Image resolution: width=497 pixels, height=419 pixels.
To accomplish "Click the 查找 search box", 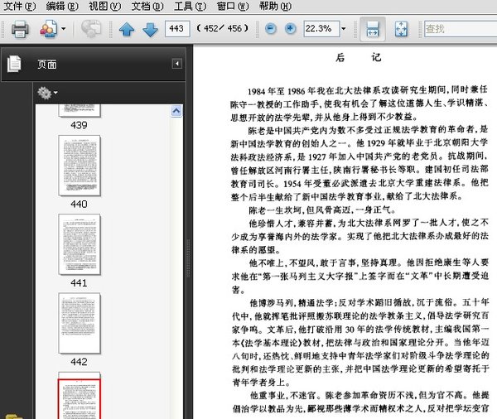I will [460, 29].
